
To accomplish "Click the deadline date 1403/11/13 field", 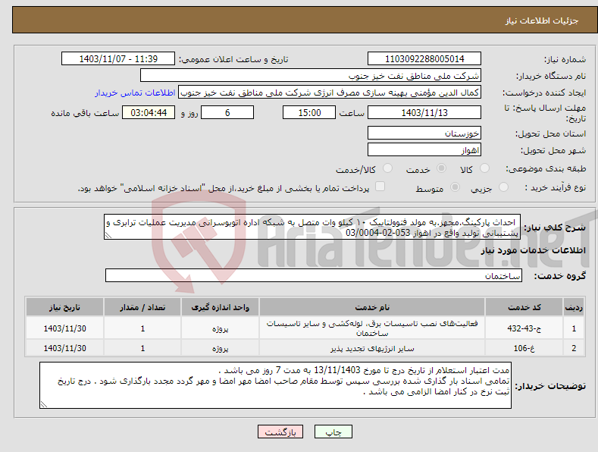I will 424,112.
